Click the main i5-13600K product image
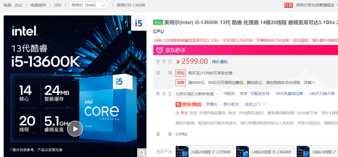Image resolution: width=338 pixels, height=157 pixels. (x=75, y=86)
